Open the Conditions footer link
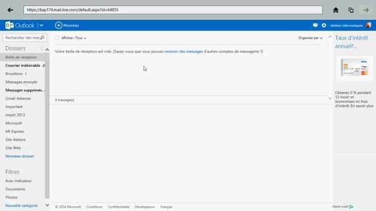This screenshot has height=211, width=376. [94, 207]
